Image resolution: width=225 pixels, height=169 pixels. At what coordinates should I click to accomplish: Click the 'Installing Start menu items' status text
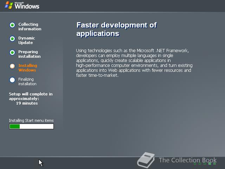point(31,120)
